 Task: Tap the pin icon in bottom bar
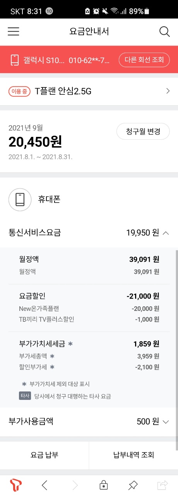coord(133,485)
